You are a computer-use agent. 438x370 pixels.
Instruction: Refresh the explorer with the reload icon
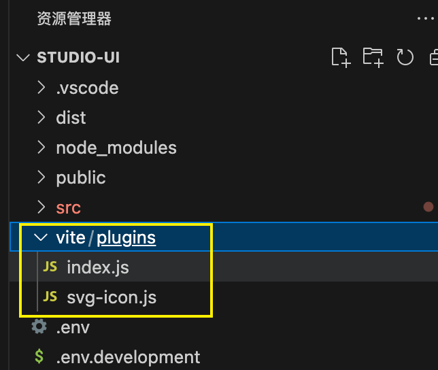[x=405, y=57]
